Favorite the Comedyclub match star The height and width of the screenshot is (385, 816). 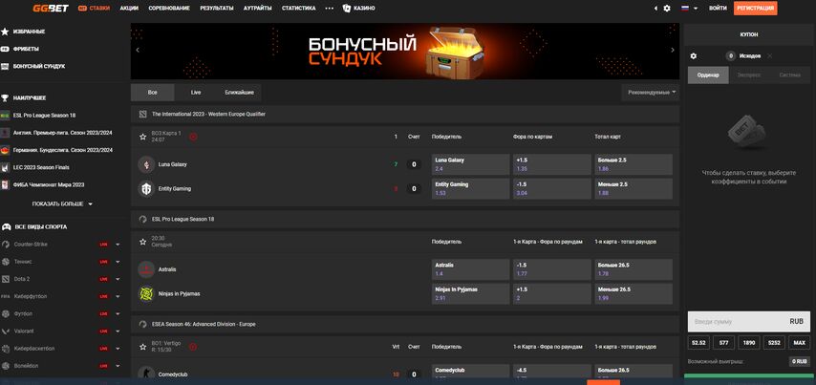142,347
